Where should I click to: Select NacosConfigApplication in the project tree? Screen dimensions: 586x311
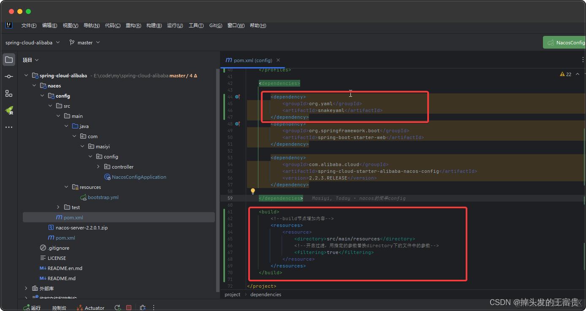click(x=139, y=177)
